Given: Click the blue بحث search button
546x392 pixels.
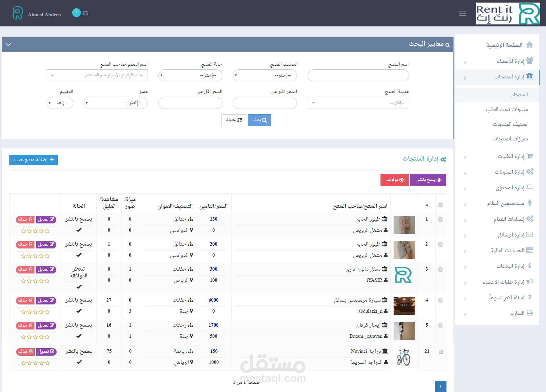Looking at the screenshot, I should tap(259, 120).
